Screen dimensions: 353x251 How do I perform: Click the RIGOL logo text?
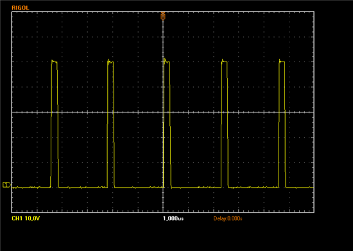21,8
